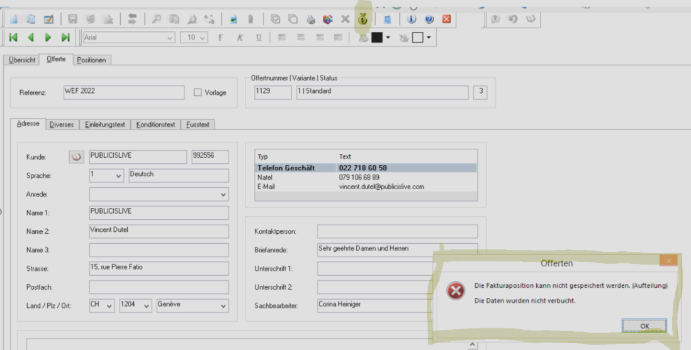Open the Konditionstext tab
The image size is (691, 350).
pyautogui.click(x=155, y=124)
